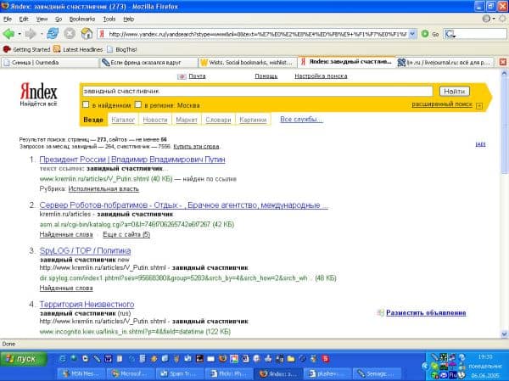Open search engine selector dropdown

[450, 34]
